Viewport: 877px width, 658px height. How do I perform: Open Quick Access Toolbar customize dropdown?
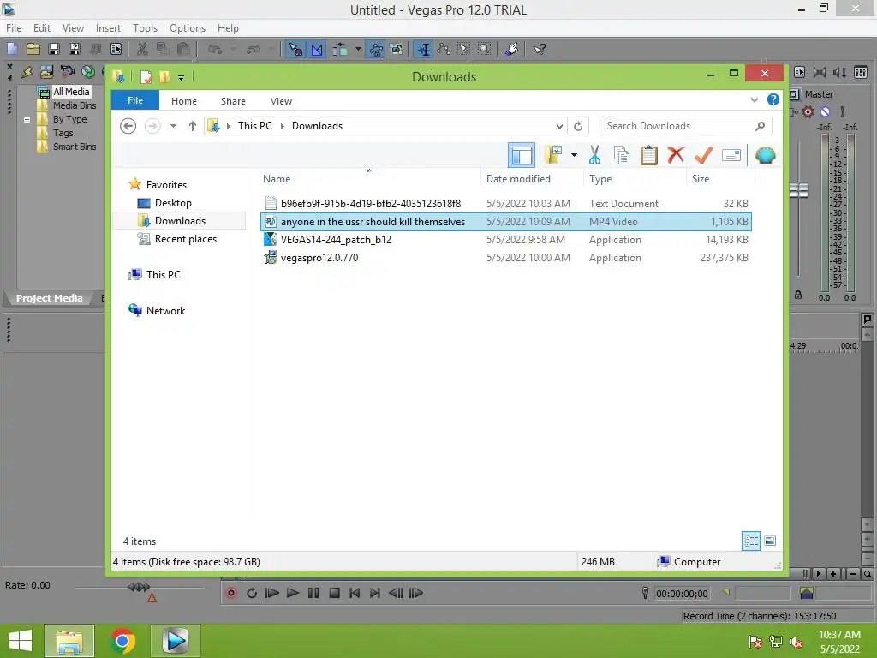181,77
